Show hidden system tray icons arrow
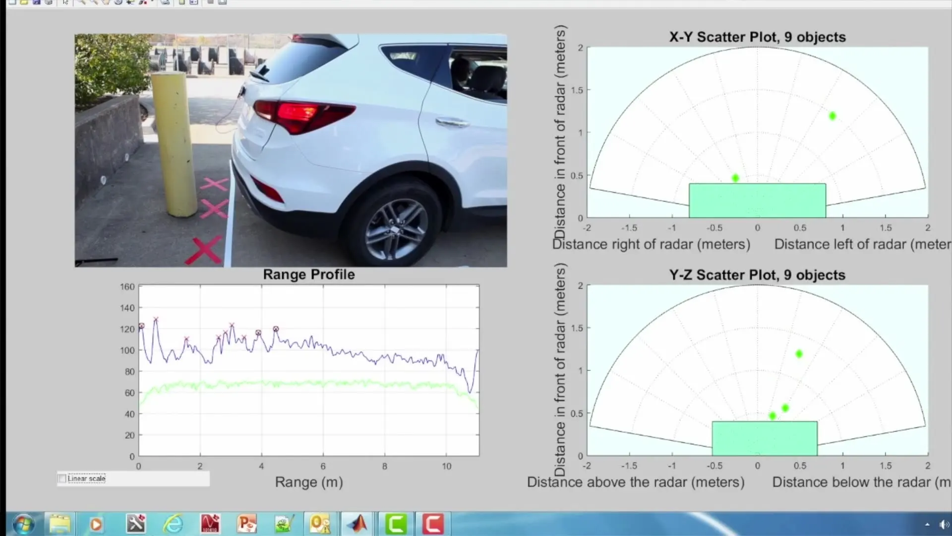The image size is (952, 536). pyautogui.click(x=927, y=524)
